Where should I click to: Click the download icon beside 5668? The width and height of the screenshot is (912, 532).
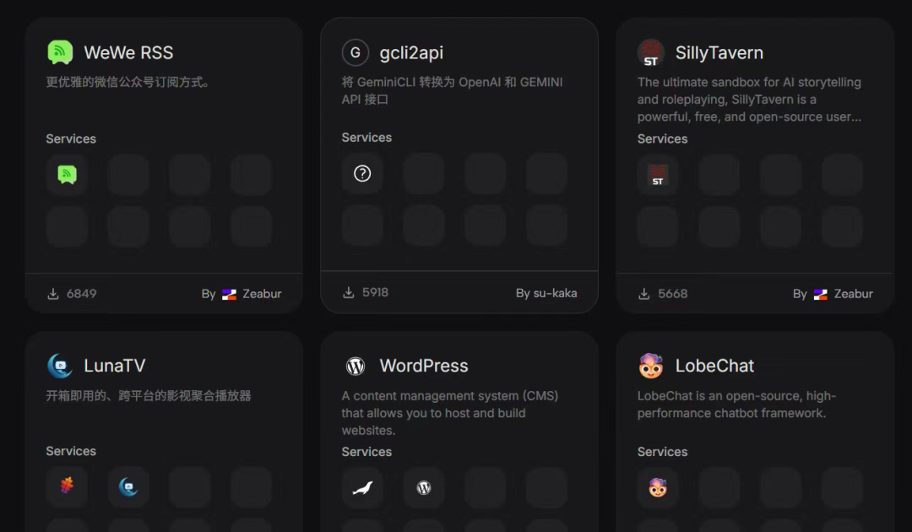644,294
